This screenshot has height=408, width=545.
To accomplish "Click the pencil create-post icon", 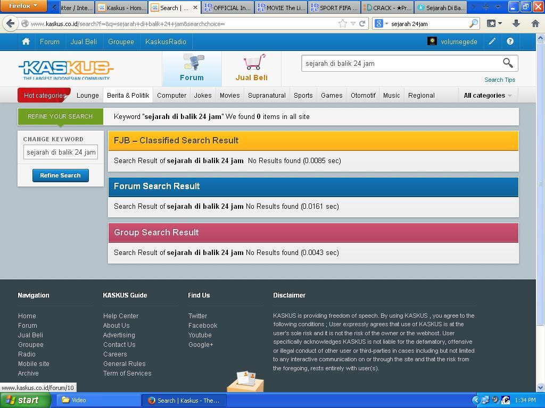I will pos(492,41).
